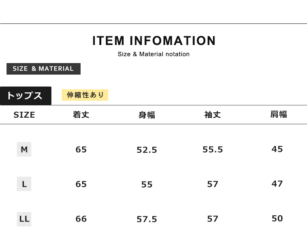Select the トップス tab
The image size is (307, 250).
[26, 96]
